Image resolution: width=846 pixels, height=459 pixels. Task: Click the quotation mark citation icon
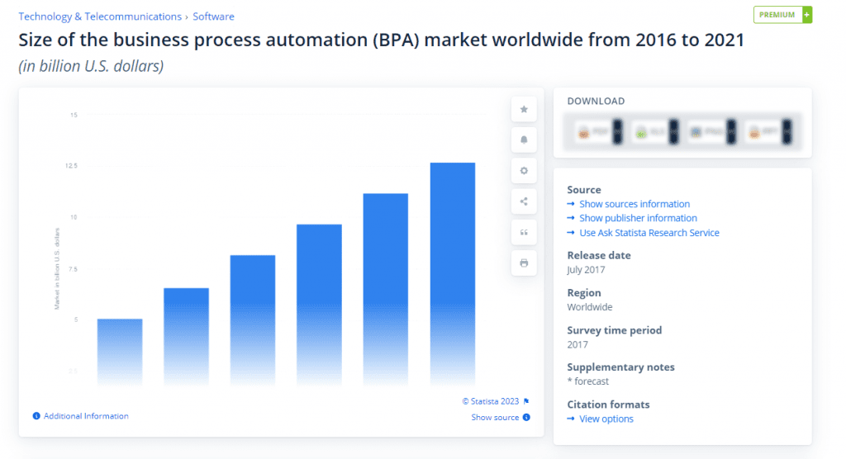point(524,232)
